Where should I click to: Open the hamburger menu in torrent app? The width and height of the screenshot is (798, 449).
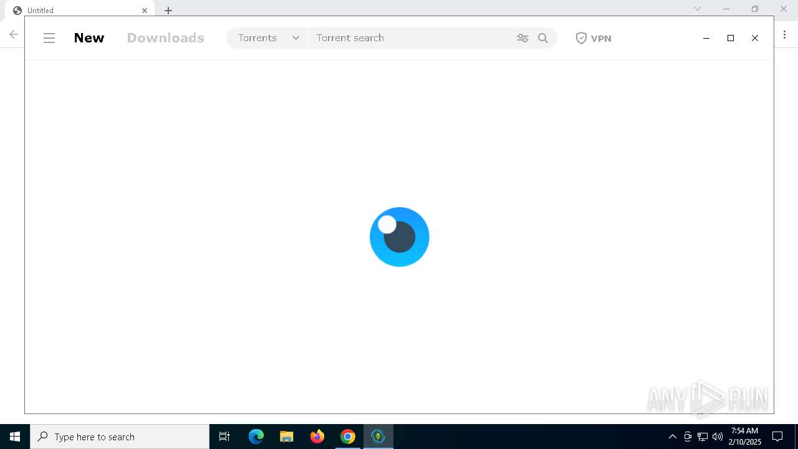click(49, 38)
